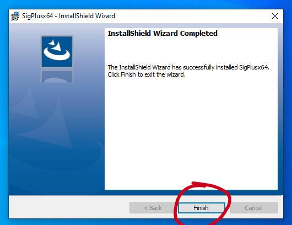Click the faded logo reflection below the logo
The width and height of the screenshot is (292, 225).
click(x=57, y=76)
